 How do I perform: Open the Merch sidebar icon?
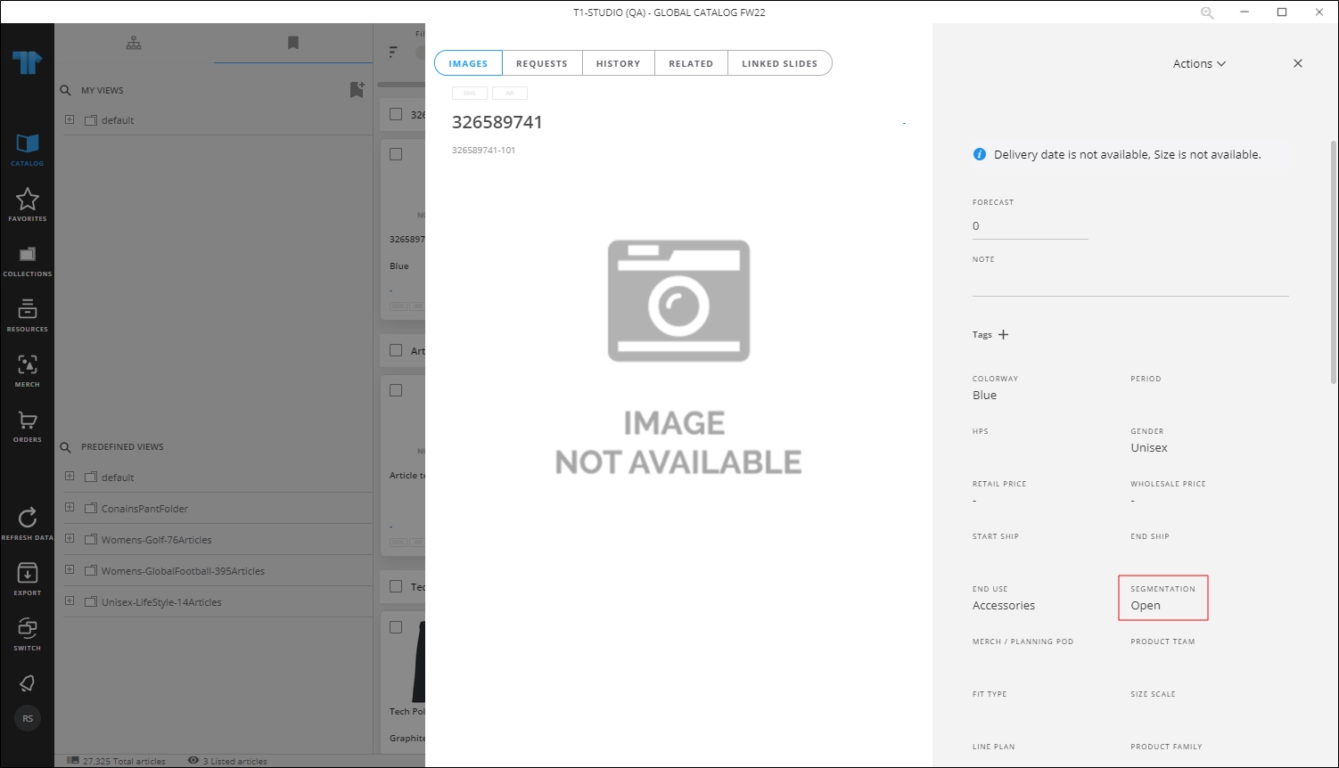[x=27, y=366]
